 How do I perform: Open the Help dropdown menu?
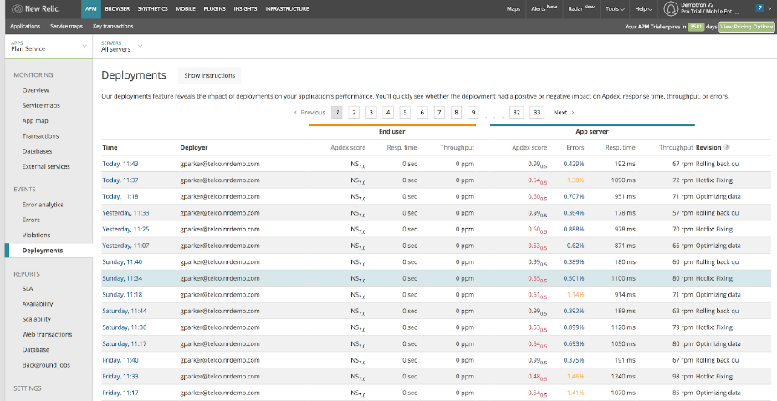click(643, 8)
